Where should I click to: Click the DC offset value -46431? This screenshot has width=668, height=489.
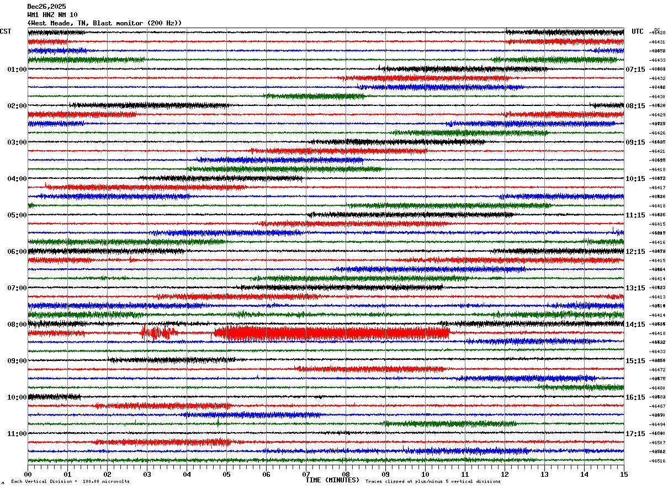click(x=658, y=42)
